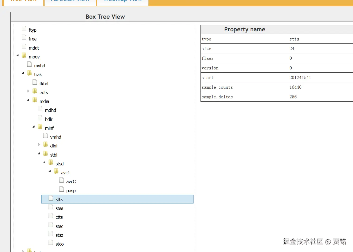Select the mdhd file icon
353x252 pixels.
pyautogui.click(x=40, y=109)
